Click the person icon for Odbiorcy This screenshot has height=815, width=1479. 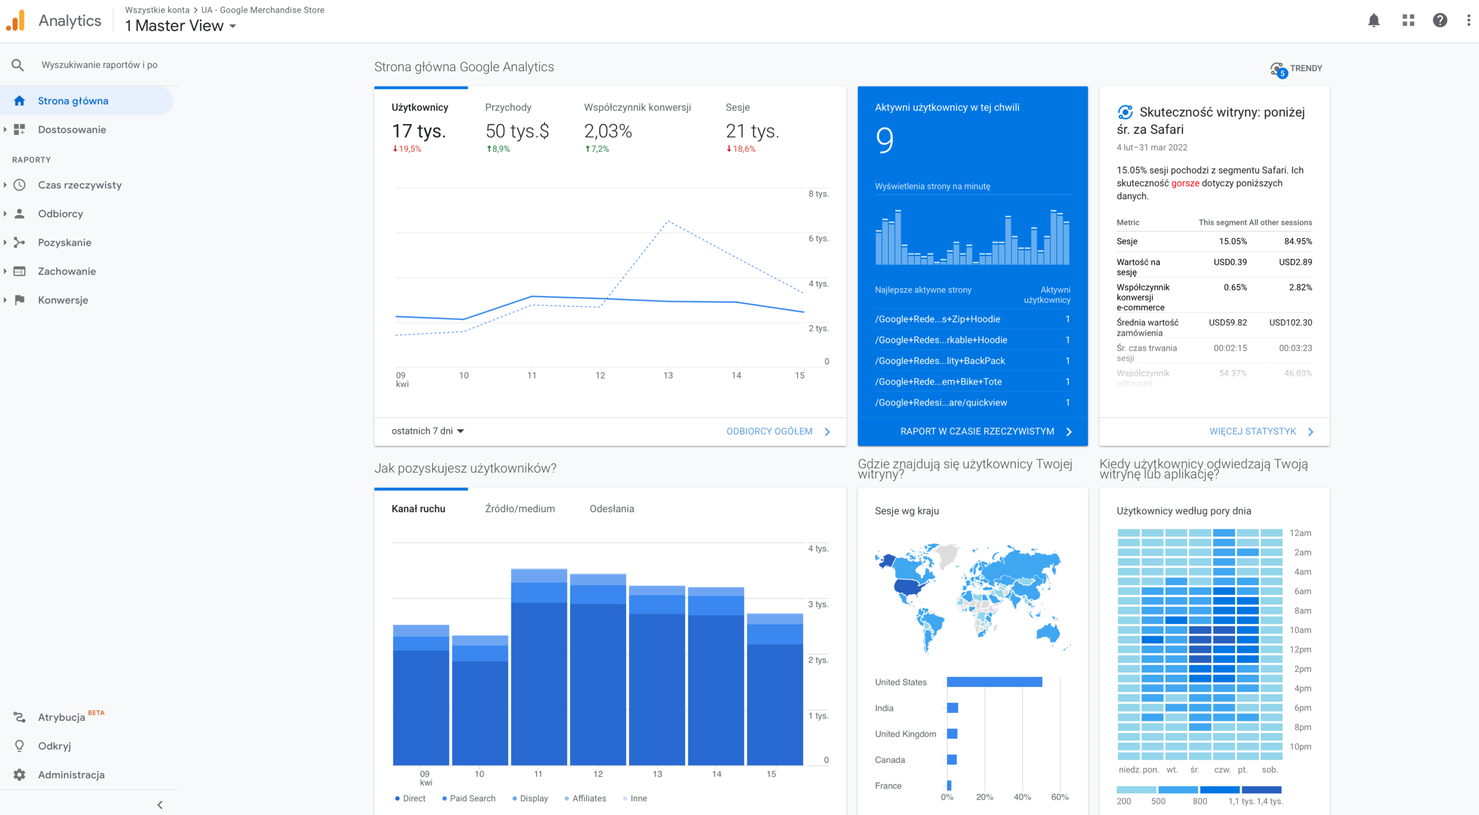point(20,214)
